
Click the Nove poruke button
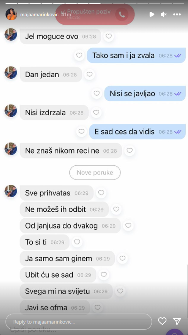(95, 173)
